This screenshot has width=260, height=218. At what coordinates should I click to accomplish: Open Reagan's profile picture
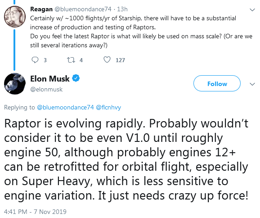click(15, 16)
